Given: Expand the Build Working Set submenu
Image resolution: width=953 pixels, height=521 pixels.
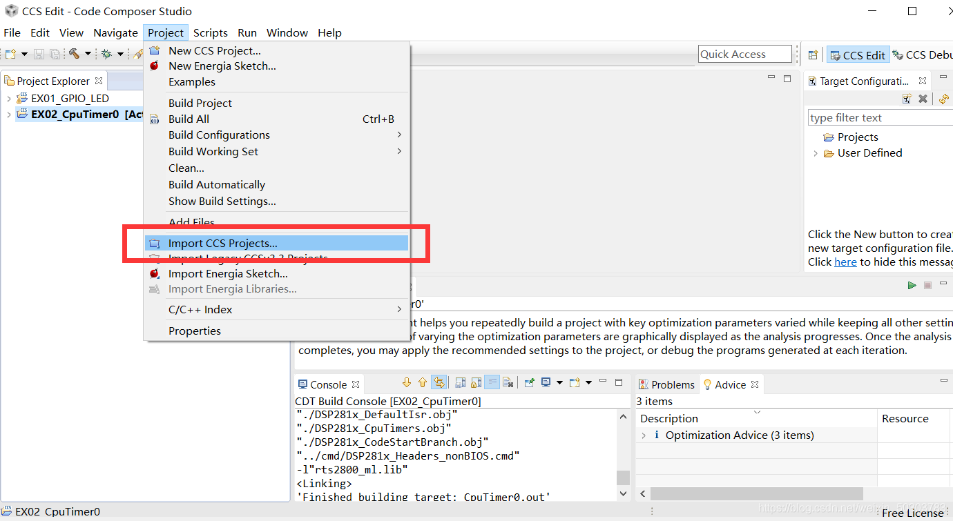Looking at the screenshot, I should coord(276,151).
